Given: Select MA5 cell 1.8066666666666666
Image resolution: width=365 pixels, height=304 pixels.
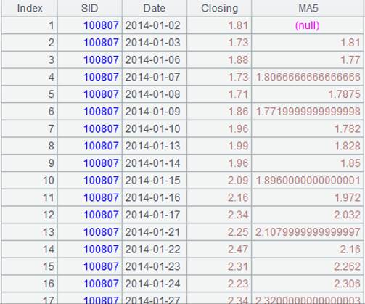Looking at the screenshot, I should [308, 77].
